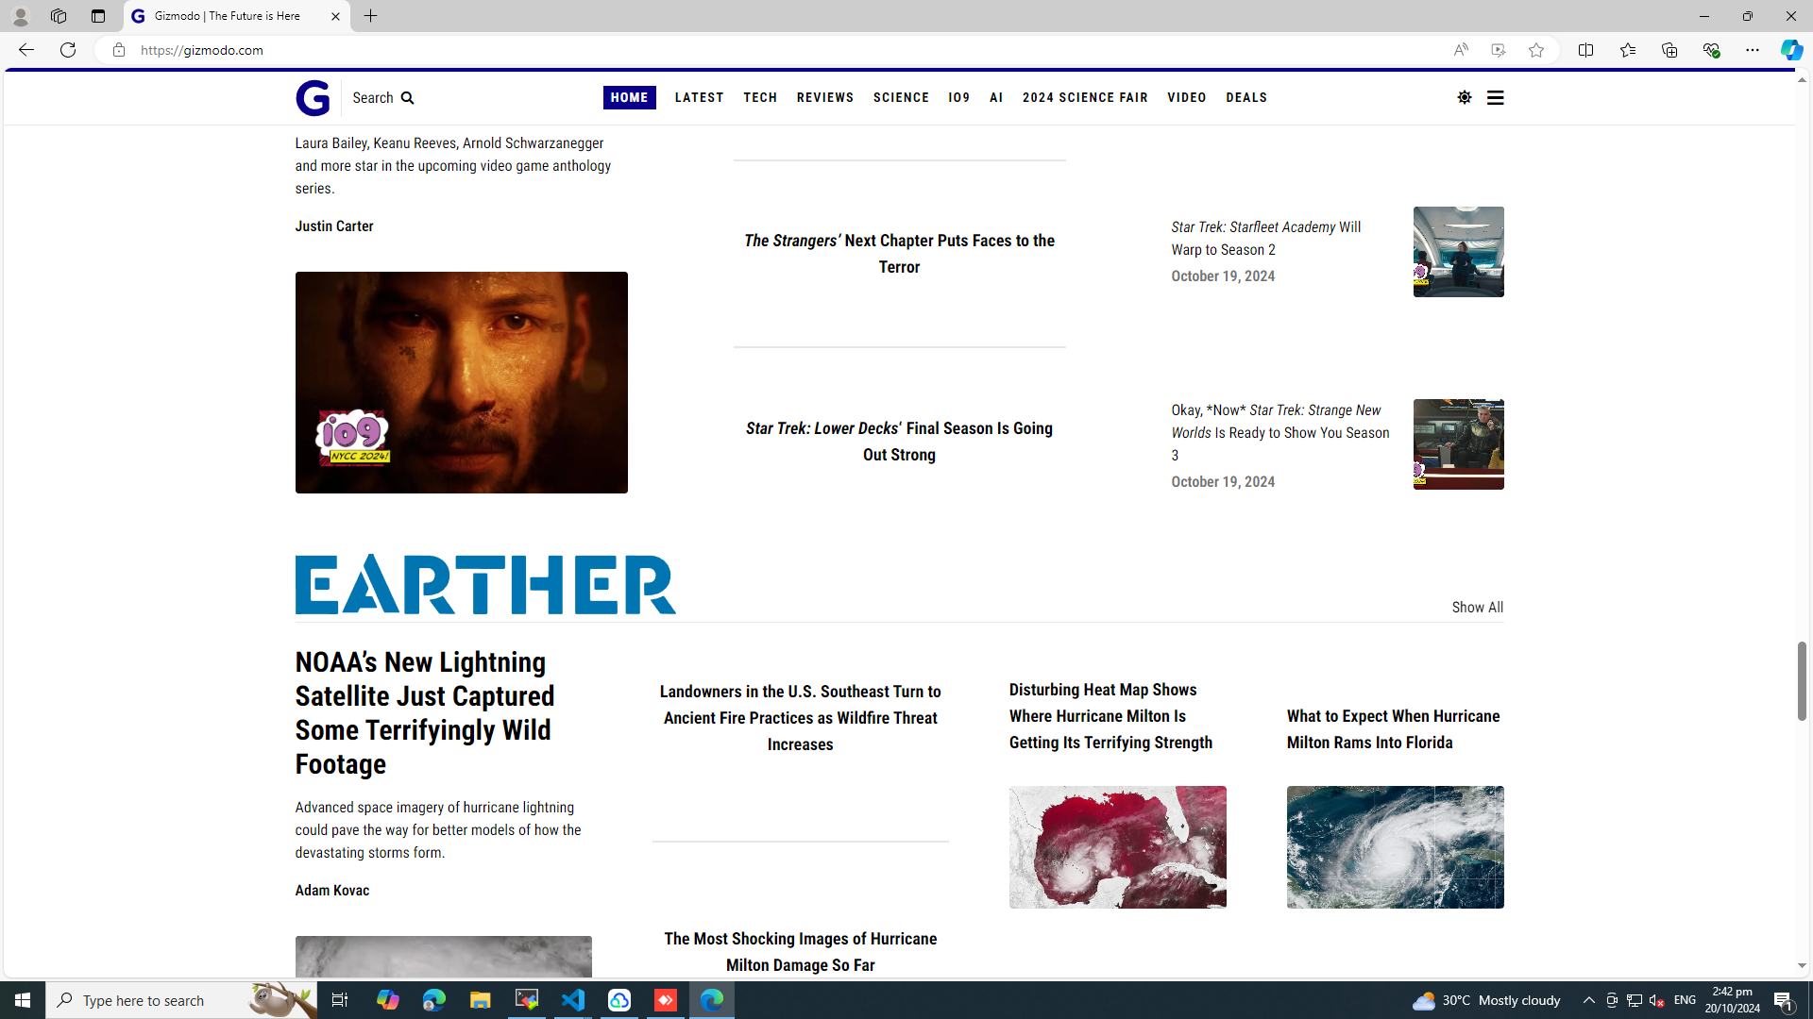Open Windows Start menu

tap(23, 1000)
